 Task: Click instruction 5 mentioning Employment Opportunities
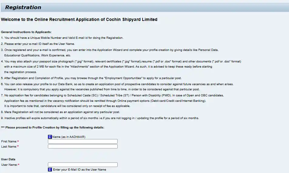click(x=91, y=78)
